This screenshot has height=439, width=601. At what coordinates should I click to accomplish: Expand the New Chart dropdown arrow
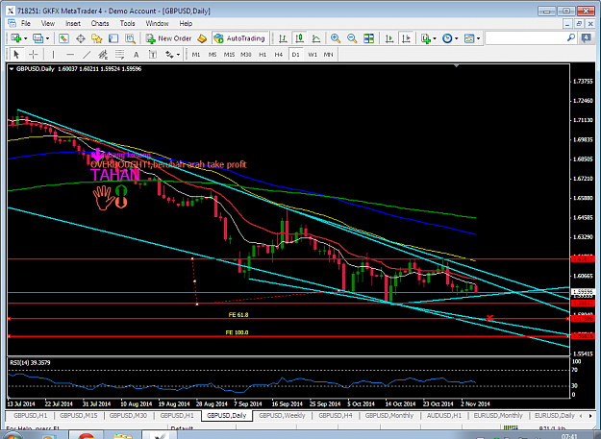point(26,38)
